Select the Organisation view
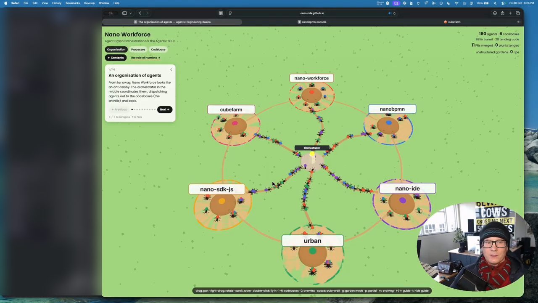Image resolution: width=538 pixels, height=303 pixels. click(x=116, y=50)
